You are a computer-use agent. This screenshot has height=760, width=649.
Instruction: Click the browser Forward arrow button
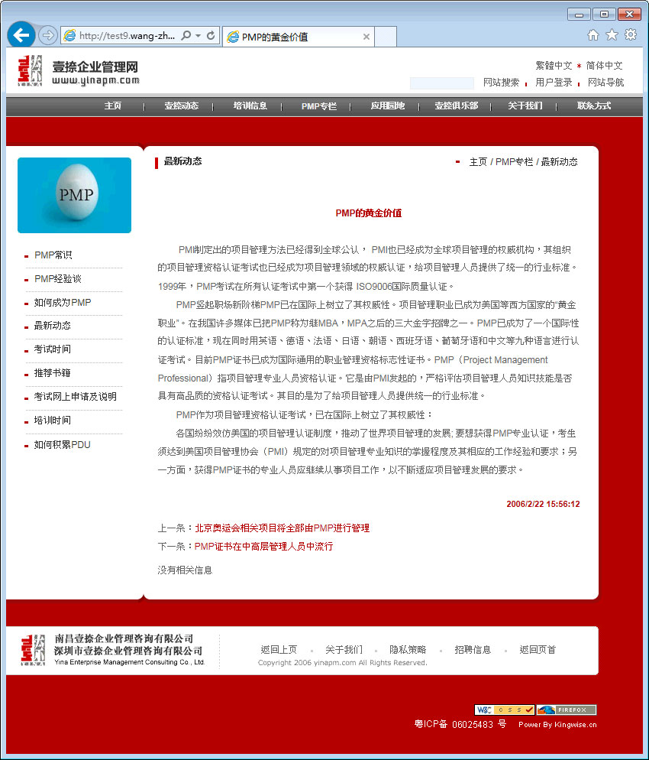(x=47, y=35)
